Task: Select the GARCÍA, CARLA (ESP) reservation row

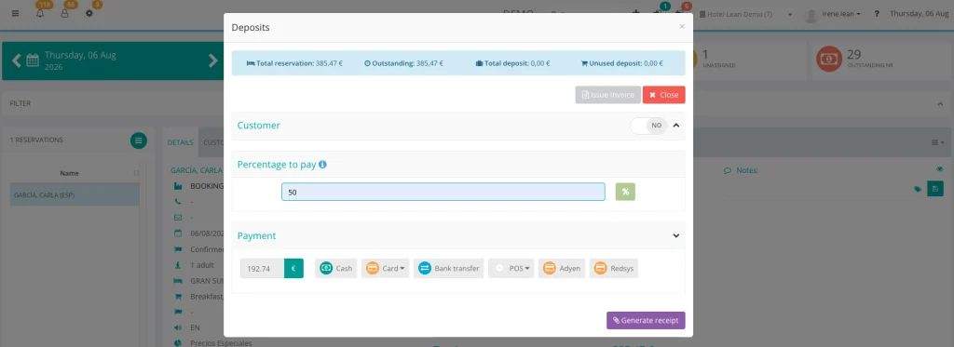Action: click(x=75, y=194)
